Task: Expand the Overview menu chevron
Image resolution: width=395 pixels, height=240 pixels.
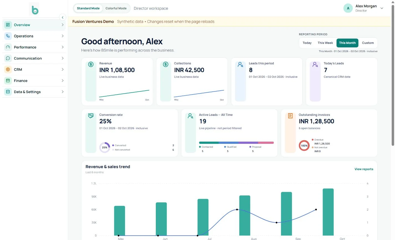Action: [63, 25]
